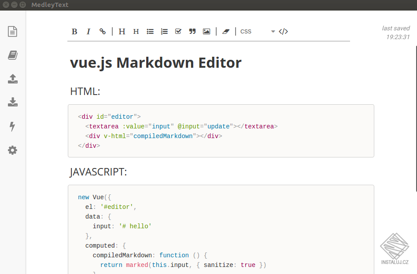Create a numbered list
This screenshot has width=417, height=274.
point(164,32)
